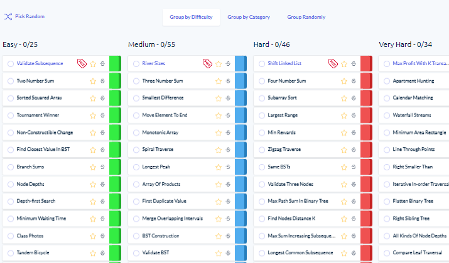449x263 pixels.
Task: Click strikethrough icon beside Largest Range
Action: [354, 115]
